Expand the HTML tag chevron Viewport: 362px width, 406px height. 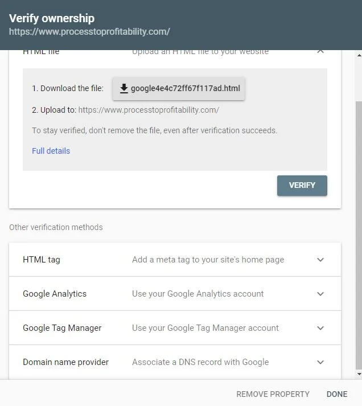coord(320,260)
